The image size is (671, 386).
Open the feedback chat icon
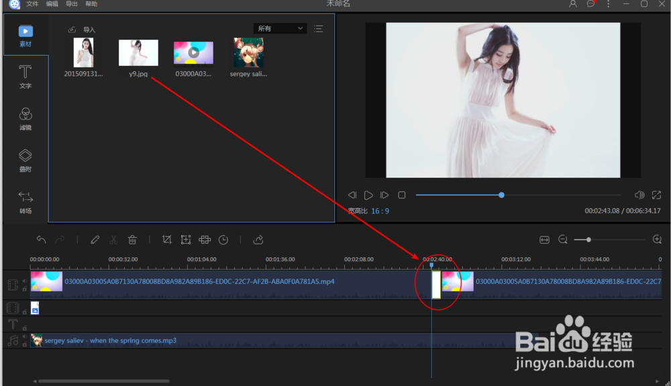(x=590, y=4)
